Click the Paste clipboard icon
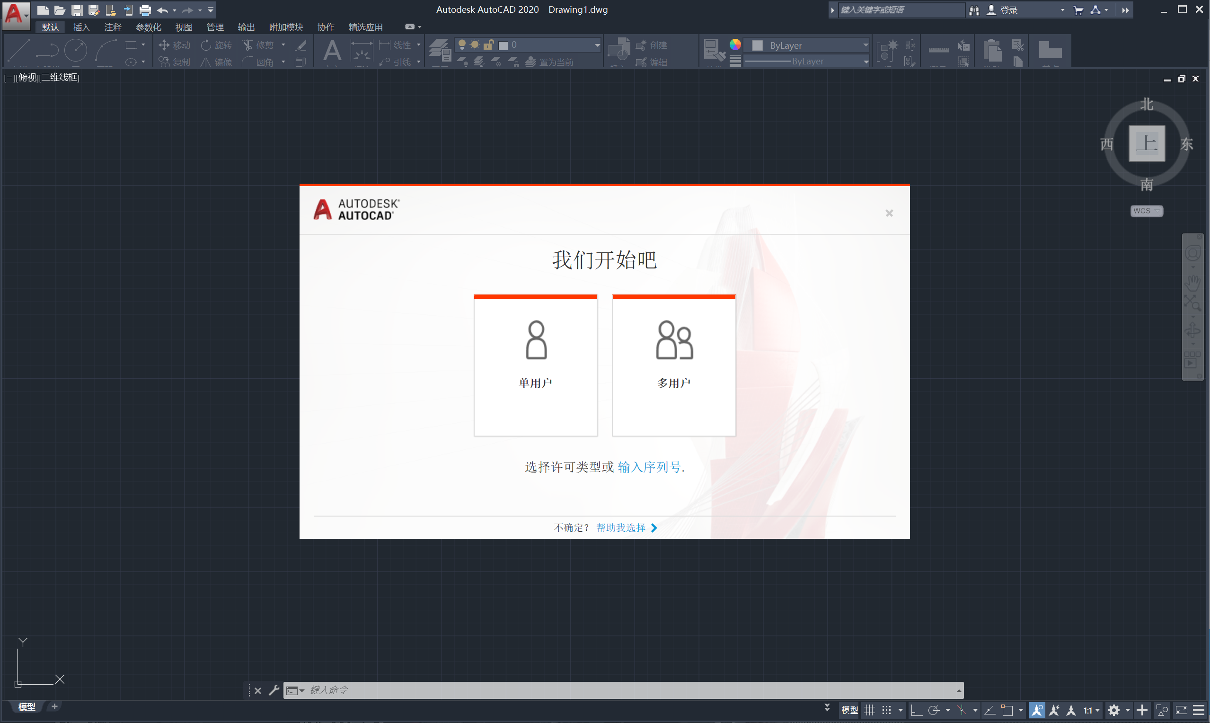1210x723 pixels. tap(992, 50)
